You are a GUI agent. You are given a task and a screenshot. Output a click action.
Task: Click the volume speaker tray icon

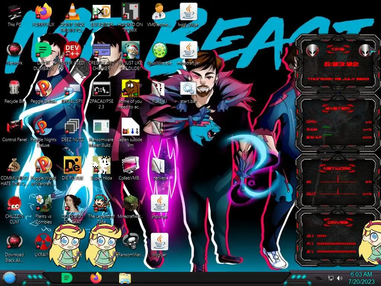[339, 278]
